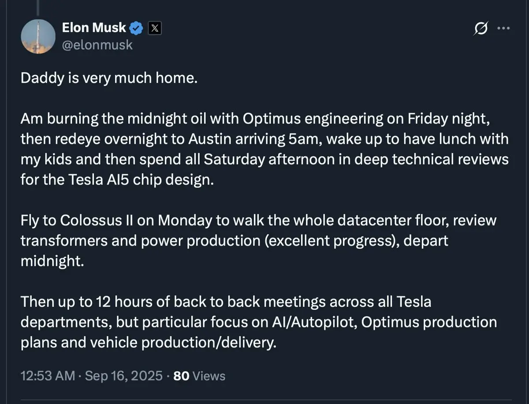Click the 80 view count number
529x404 pixels.
[181, 376]
